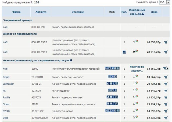Click pie chart icon in Lemforder row
This screenshot has height=122, width=172.
[x=137, y=82]
